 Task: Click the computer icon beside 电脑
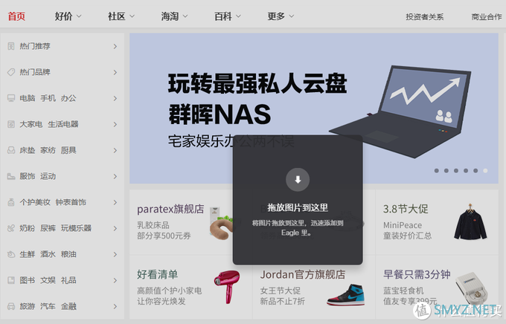(11, 98)
